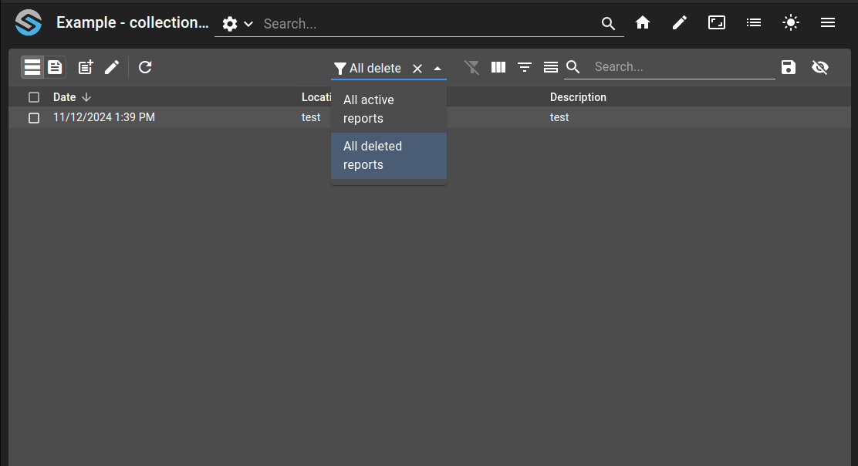This screenshot has height=466, width=858.
Task: Toggle fullscreen with aspect ratio icon
Action: (x=717, y=22)
